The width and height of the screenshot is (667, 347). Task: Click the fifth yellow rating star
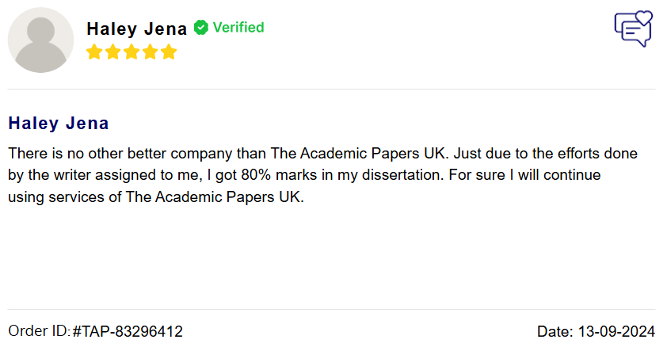click(169, 51)
